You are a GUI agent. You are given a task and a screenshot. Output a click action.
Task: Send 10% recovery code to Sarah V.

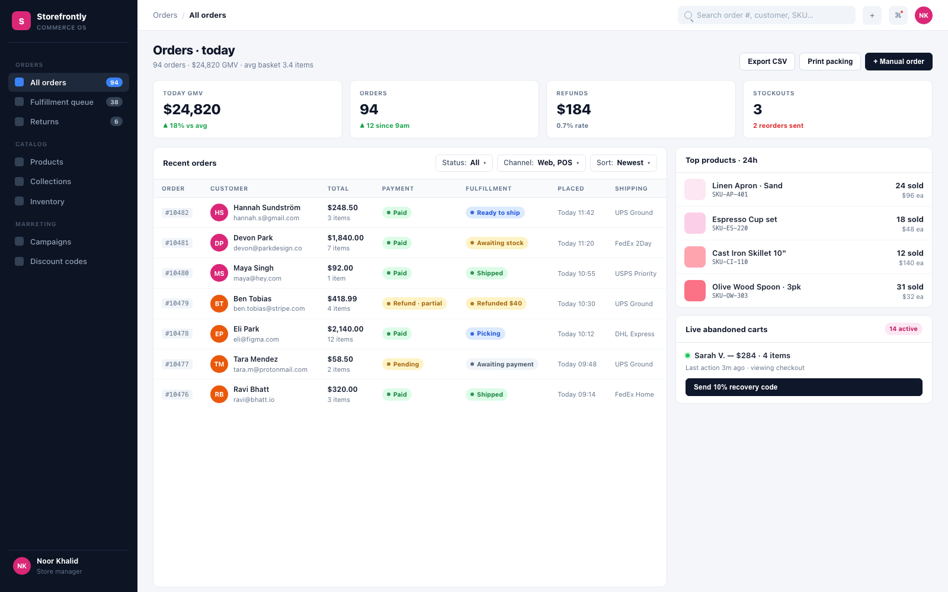(804, 387)
